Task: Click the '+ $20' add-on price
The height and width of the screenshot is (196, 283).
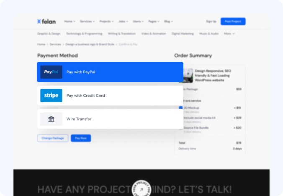Action: coord(237,128)
